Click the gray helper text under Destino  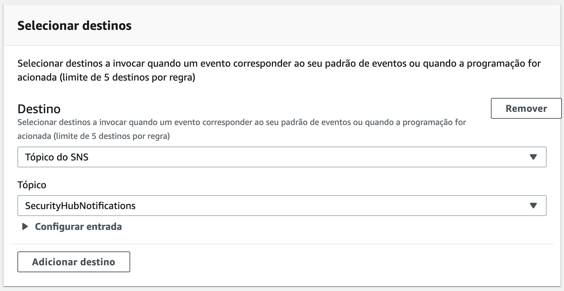[x=241, y=122]
